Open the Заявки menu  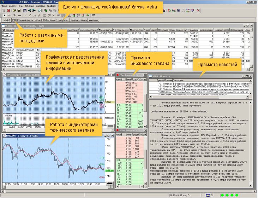tap(13, 6)
